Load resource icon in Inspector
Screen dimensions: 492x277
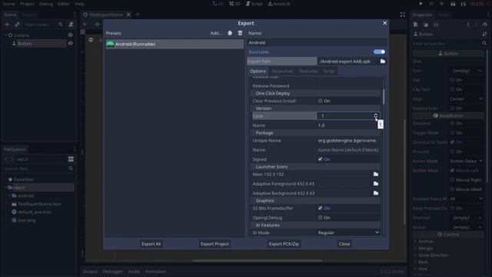pyautogui.click(x=426, y=25)
